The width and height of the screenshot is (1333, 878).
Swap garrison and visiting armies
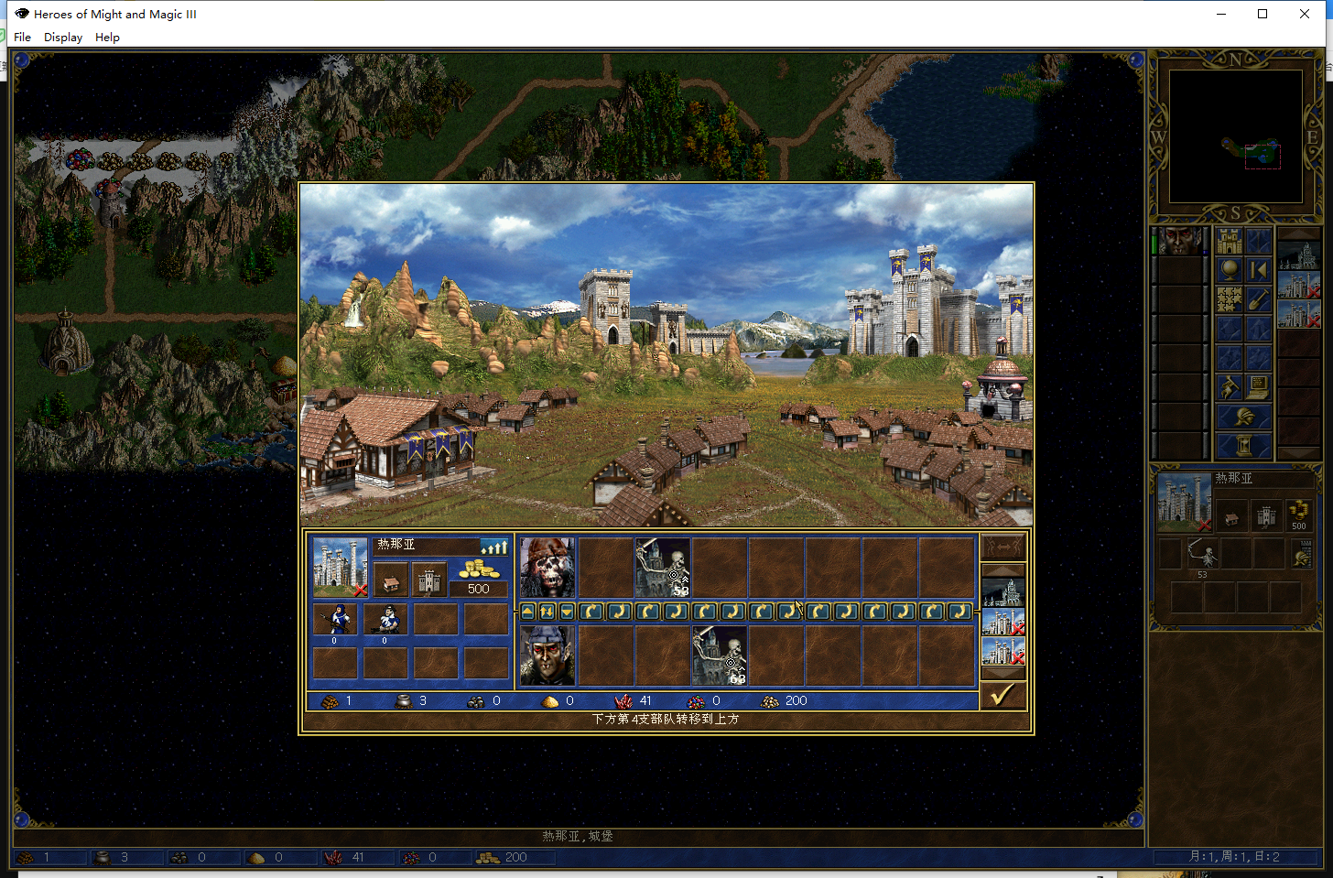(x=547, y=612)
